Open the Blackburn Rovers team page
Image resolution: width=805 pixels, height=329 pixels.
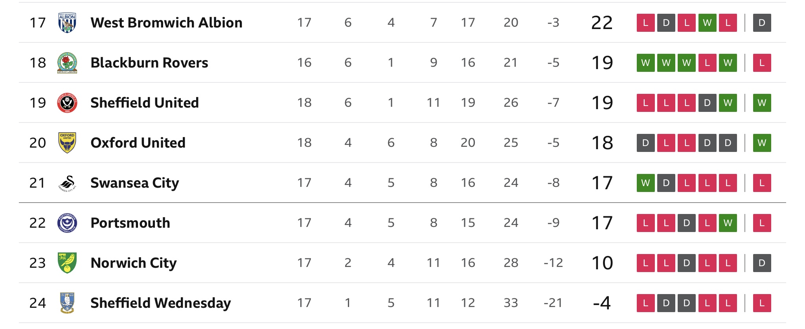coord(149,63)
